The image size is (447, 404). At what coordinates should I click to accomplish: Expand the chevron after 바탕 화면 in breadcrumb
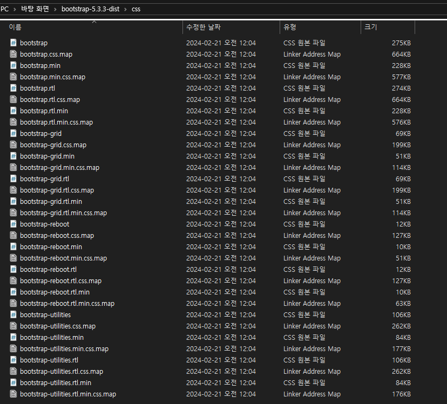coord(55,9)
